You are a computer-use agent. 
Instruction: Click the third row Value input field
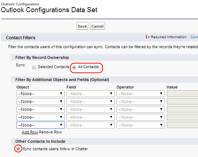click(183, 109)
